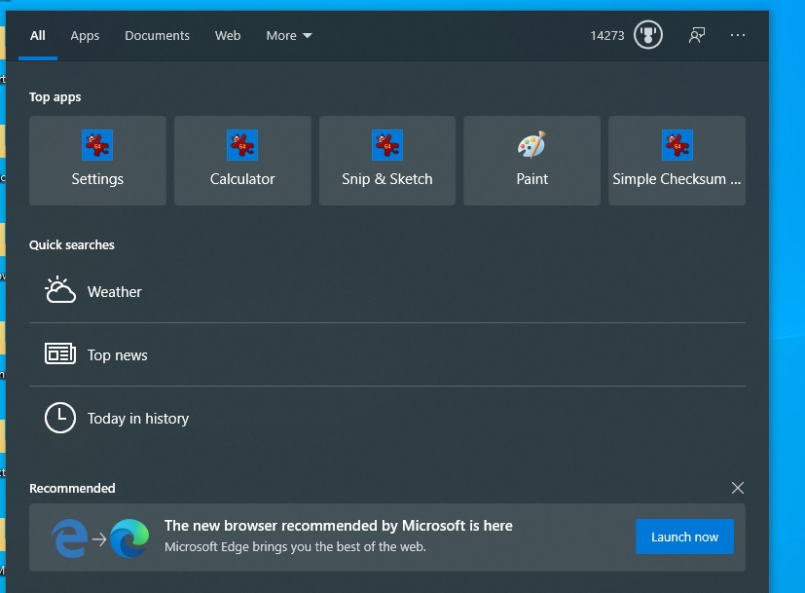Open the feedback person icon
805x593 pixels.
click(x=697, y=35)
